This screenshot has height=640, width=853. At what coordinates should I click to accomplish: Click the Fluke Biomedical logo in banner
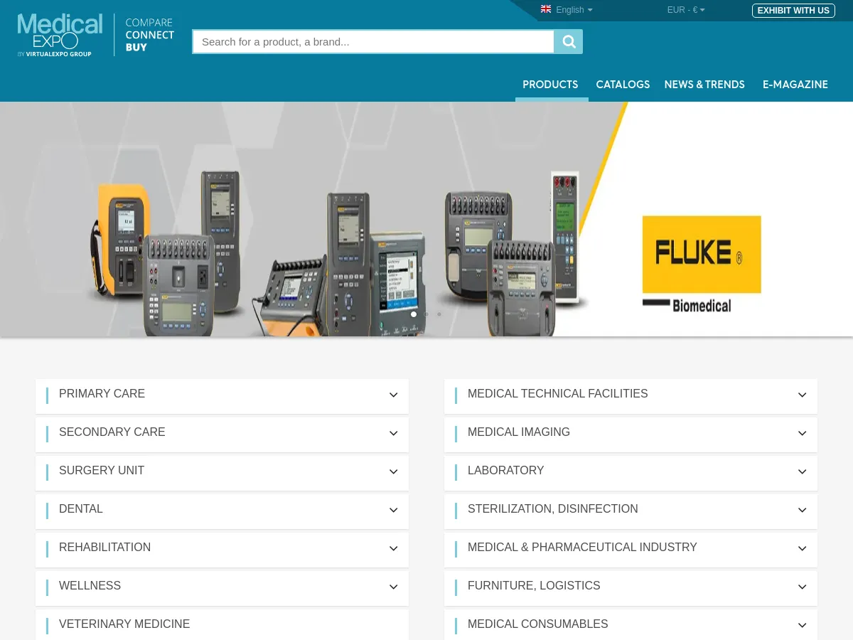click(x=701, y=264)
